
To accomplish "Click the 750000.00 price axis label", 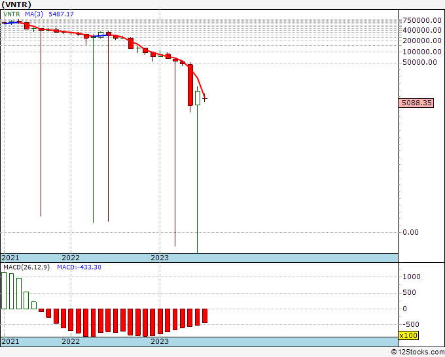I will coord(422,20).
